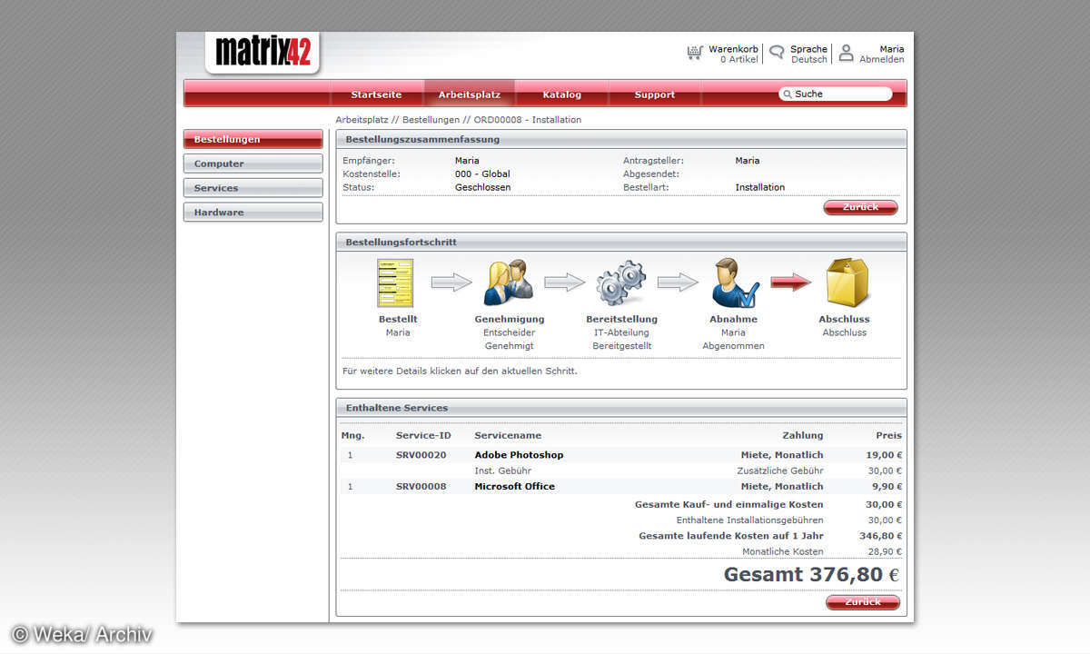Click the Installation order type value
The image size is (1090, 654).
(x=760, y=187)
